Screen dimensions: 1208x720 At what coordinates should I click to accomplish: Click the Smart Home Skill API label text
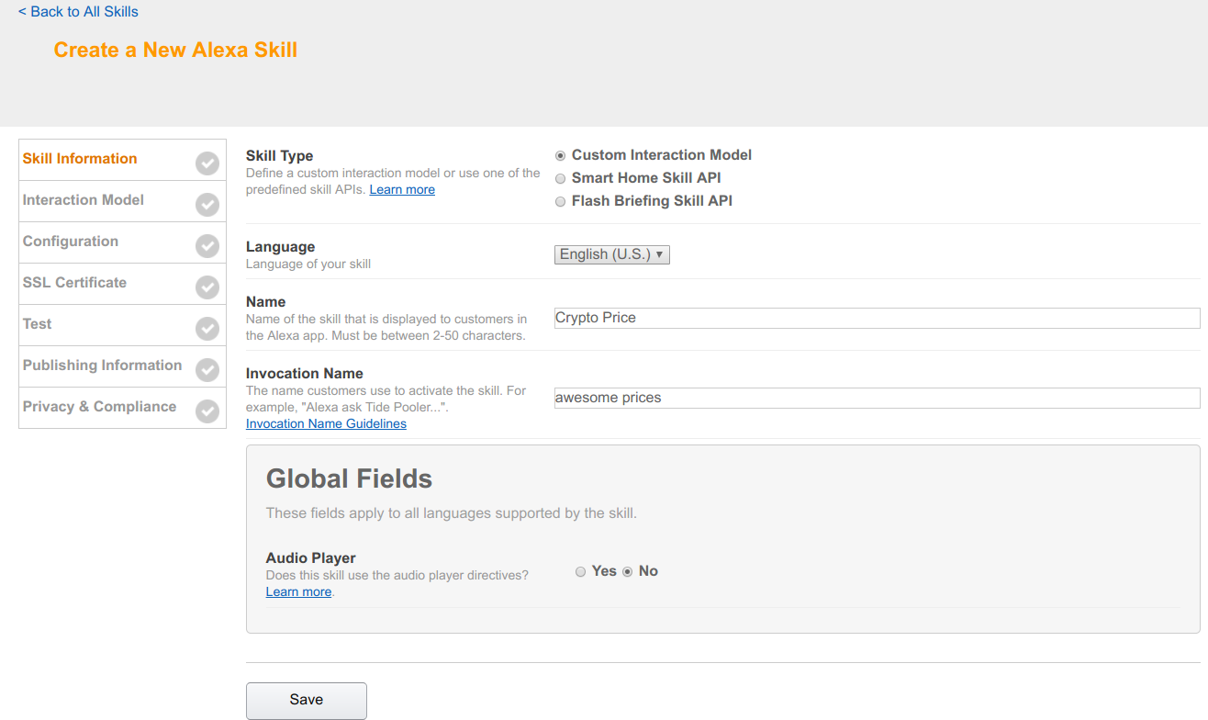pos(646,178)
